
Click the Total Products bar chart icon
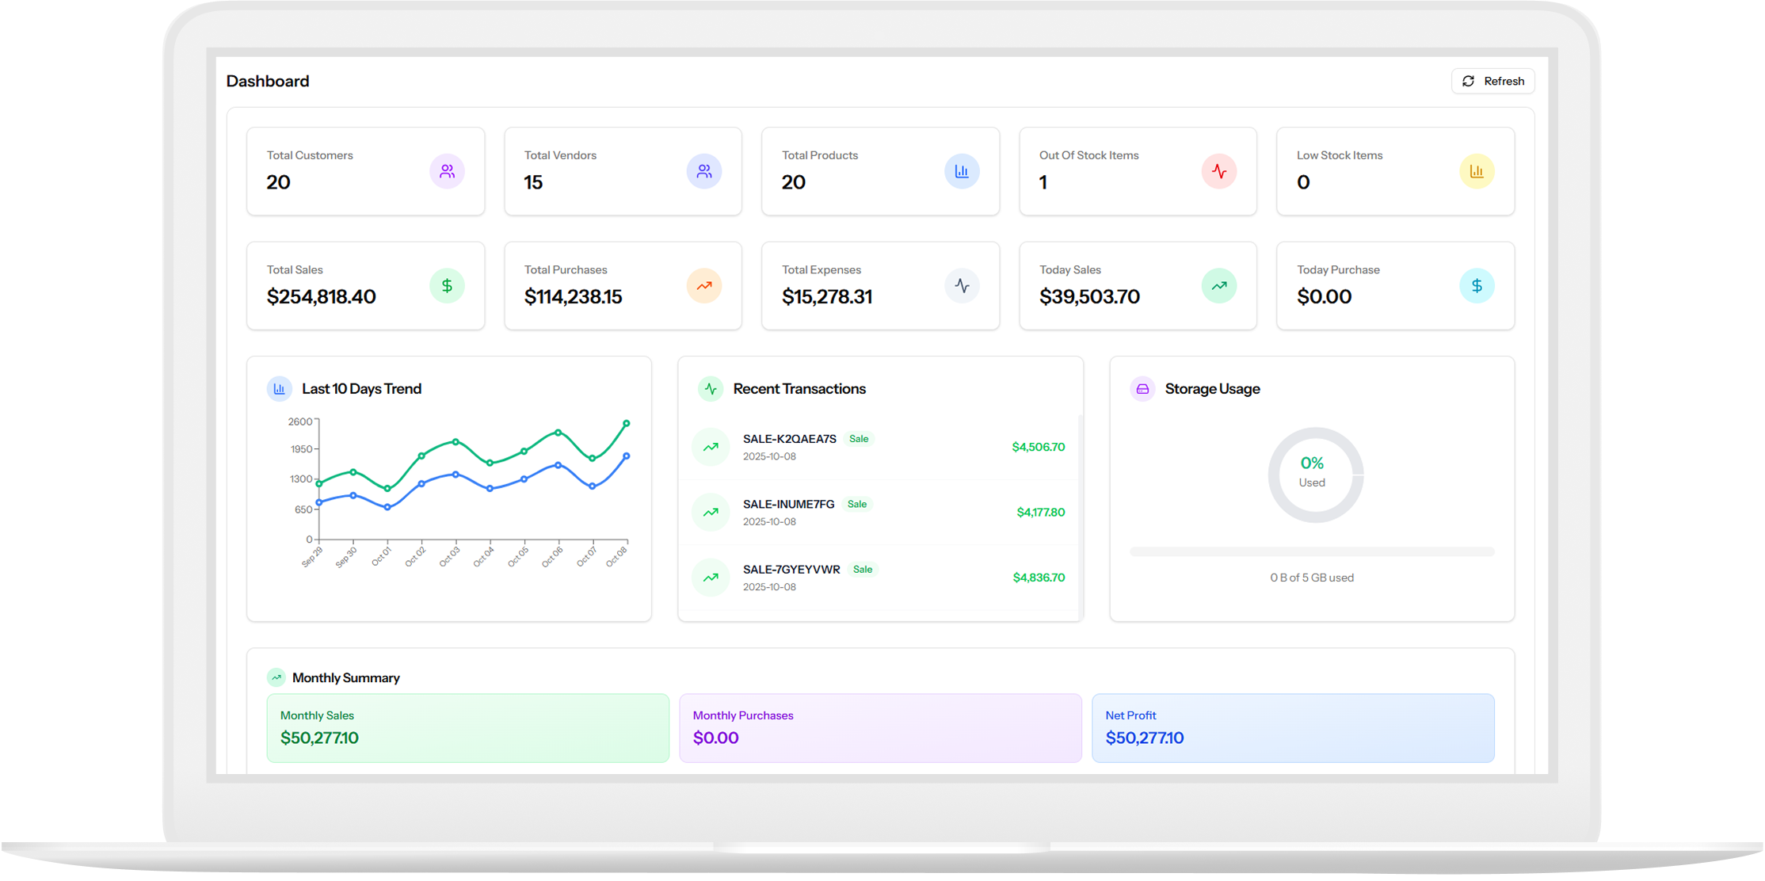click(962, 171)
